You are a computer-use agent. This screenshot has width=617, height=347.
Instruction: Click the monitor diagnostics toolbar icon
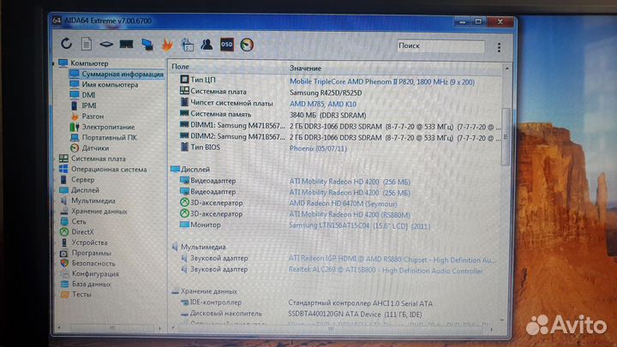pos(147,45)
